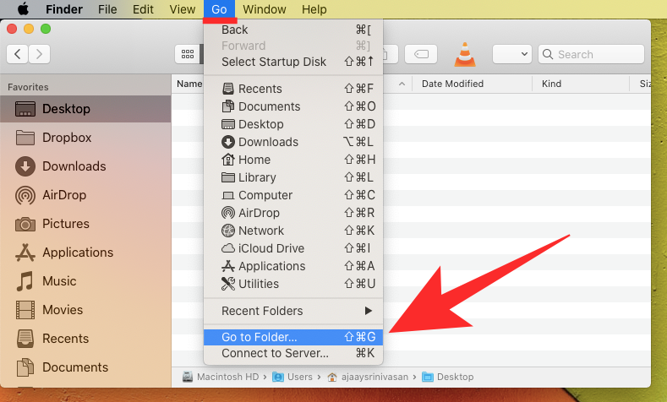Sort by Date Modified column header
Image resolution: width=667 pixels, height=402 pixels.
coord(452,84)
